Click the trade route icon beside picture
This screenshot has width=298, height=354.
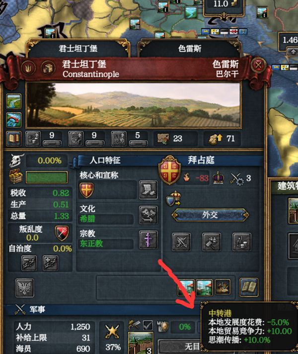click(14, 120)
